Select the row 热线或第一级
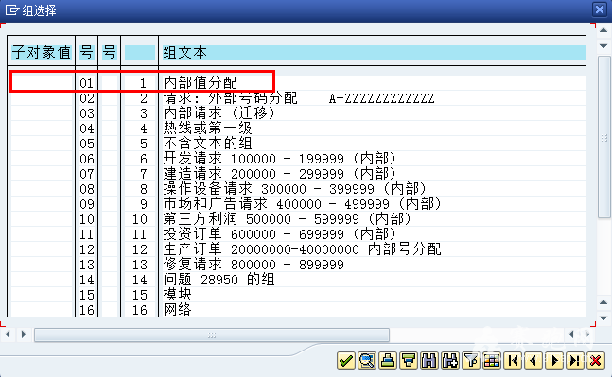The height and width of the screenshot is (377, 612). tap(299, 129)
